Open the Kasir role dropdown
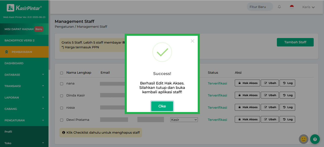 [184, 120]
